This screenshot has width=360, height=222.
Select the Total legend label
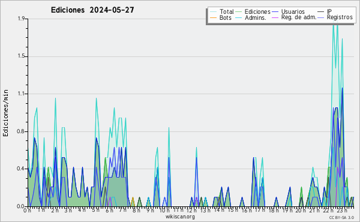[x=227, y=11]
